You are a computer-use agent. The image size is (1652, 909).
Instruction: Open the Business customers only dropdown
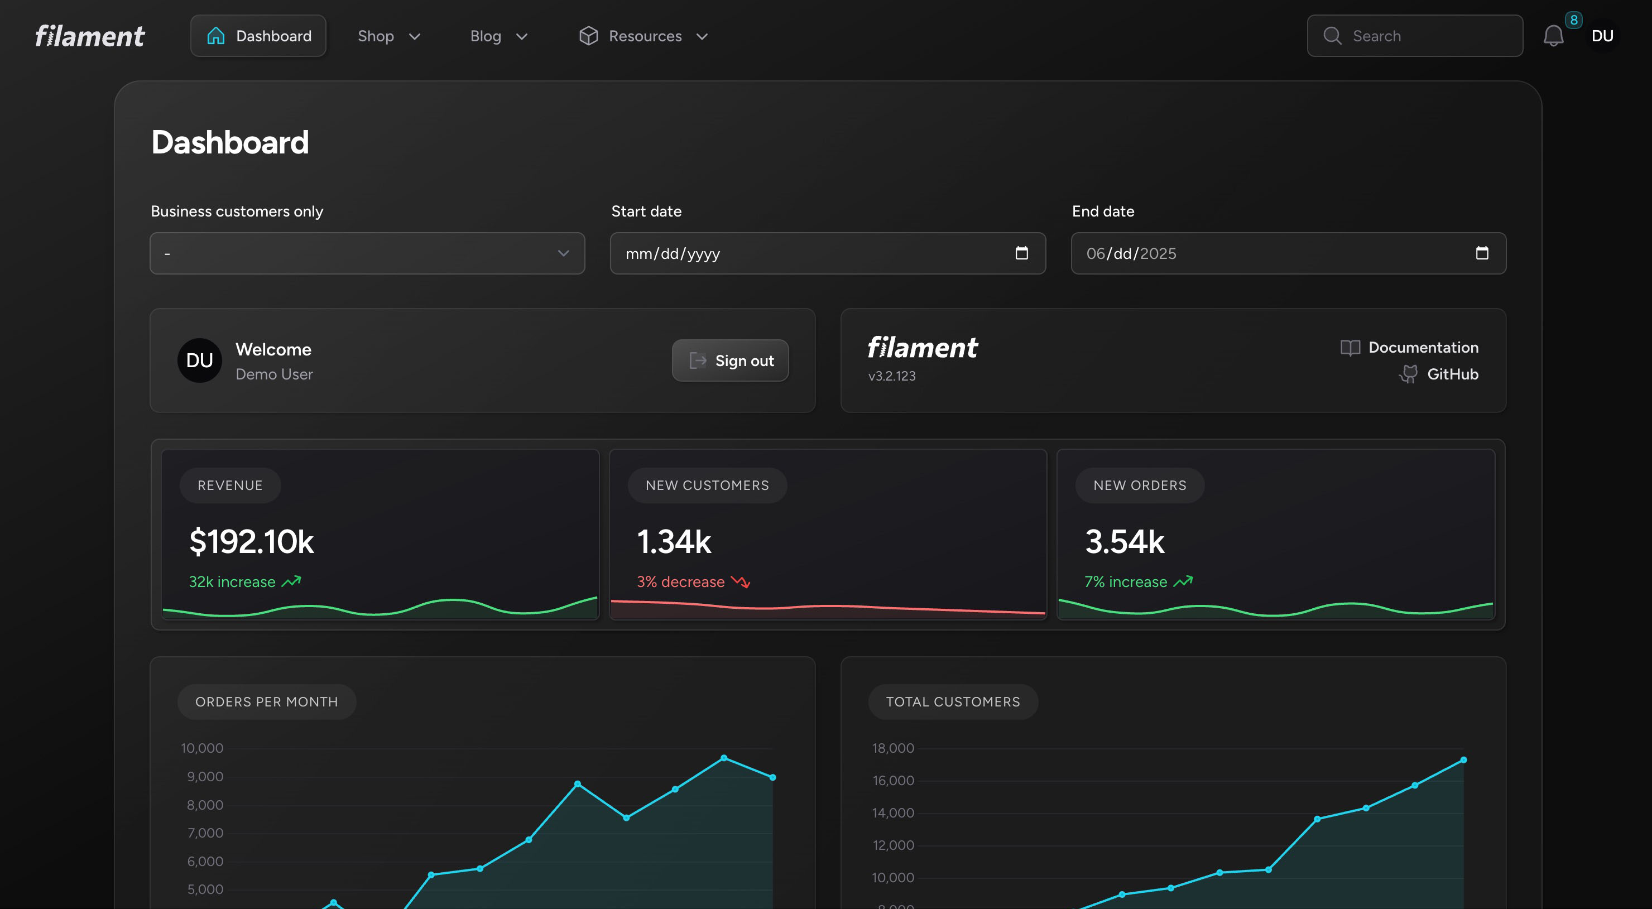coord(367,253)
